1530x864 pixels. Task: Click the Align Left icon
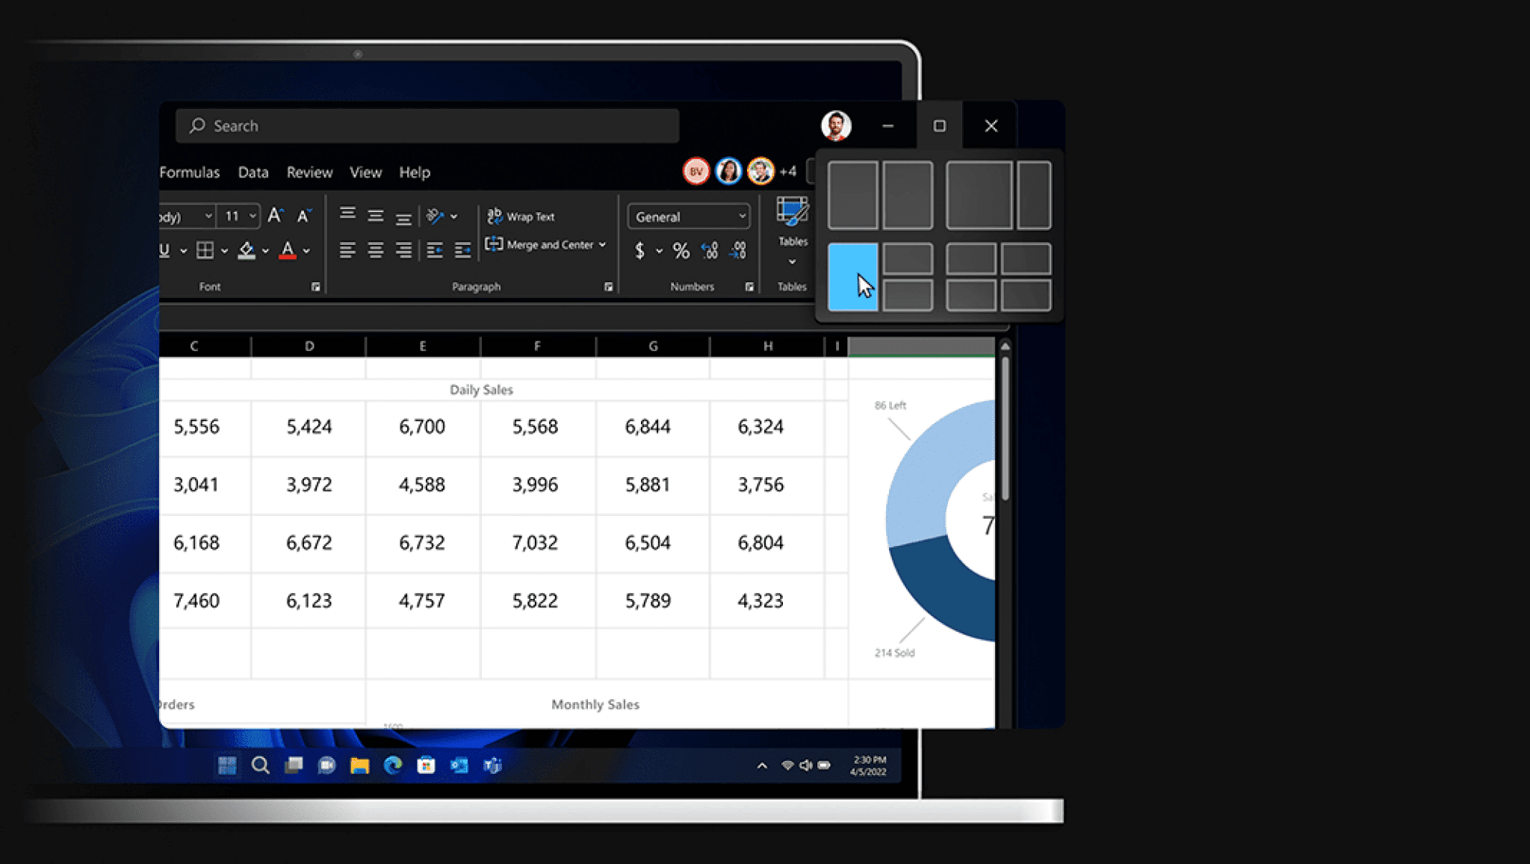pos(347,251)
